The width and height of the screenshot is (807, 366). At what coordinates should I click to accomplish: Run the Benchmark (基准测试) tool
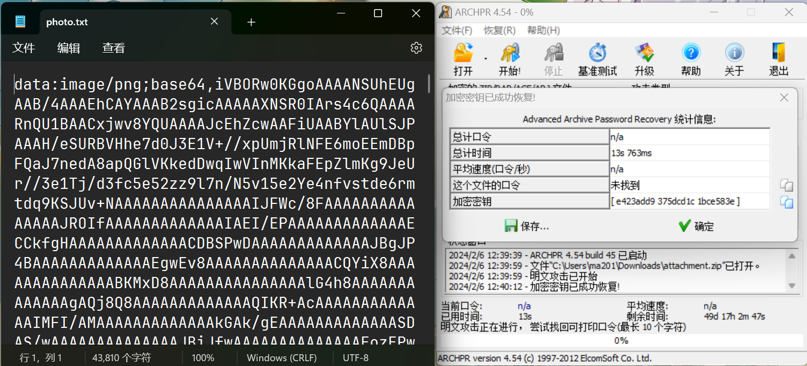tap(597, 59)
